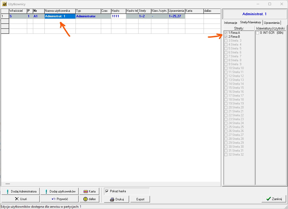Screen dimensions: 288x209
Task: Click the Dodaj użytkowników button
Action: [60, 191]
